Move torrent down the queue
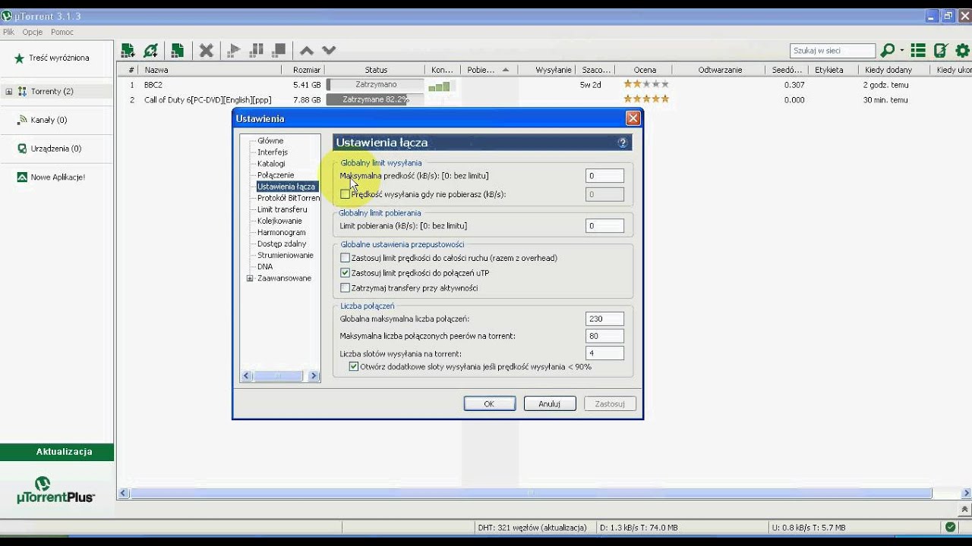The width and height of the screenshot is (972, 546). coord(329,51)
